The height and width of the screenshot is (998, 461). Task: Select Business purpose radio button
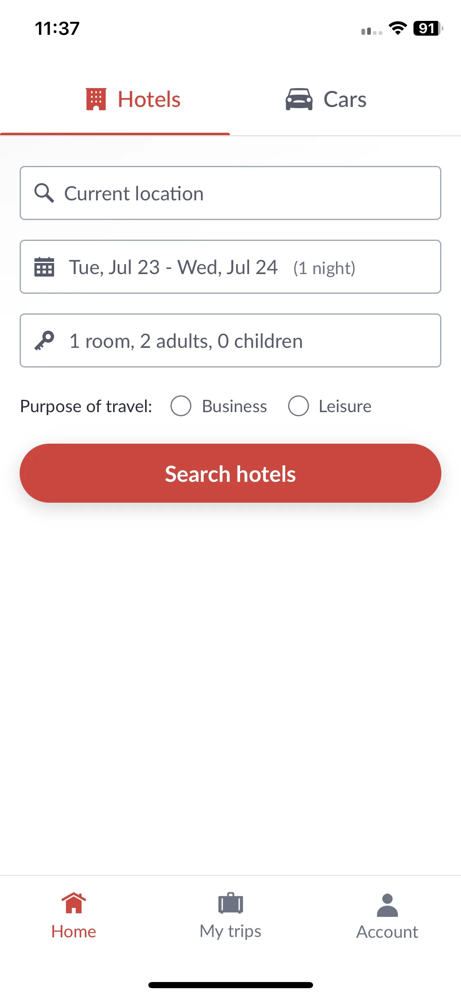click(x=181, y=406)
